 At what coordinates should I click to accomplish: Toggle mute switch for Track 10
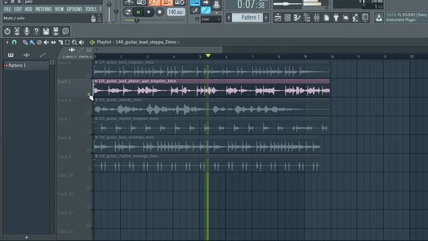[88, 188]
